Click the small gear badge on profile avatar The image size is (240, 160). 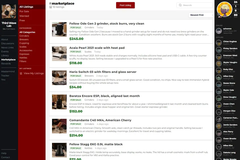point(218,14)
